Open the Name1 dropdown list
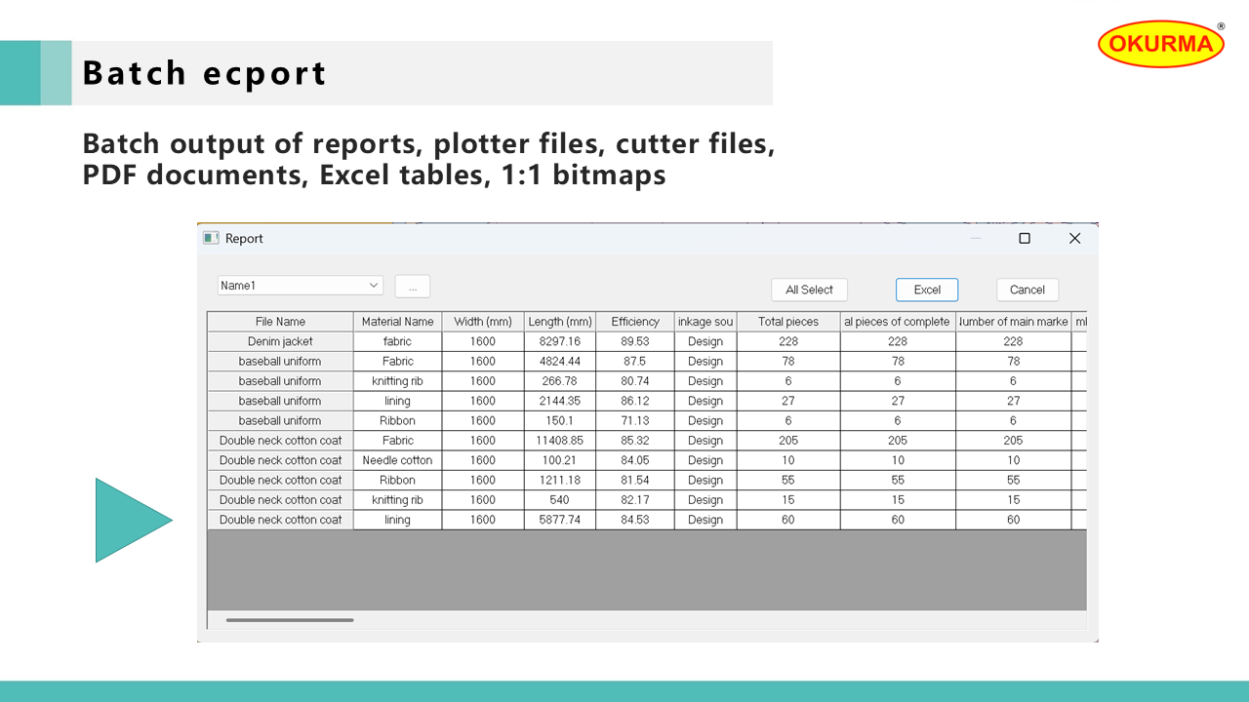 (374, 286)
